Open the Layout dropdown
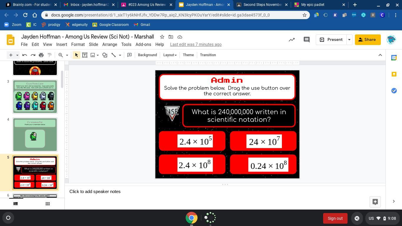 coord(170,55)
